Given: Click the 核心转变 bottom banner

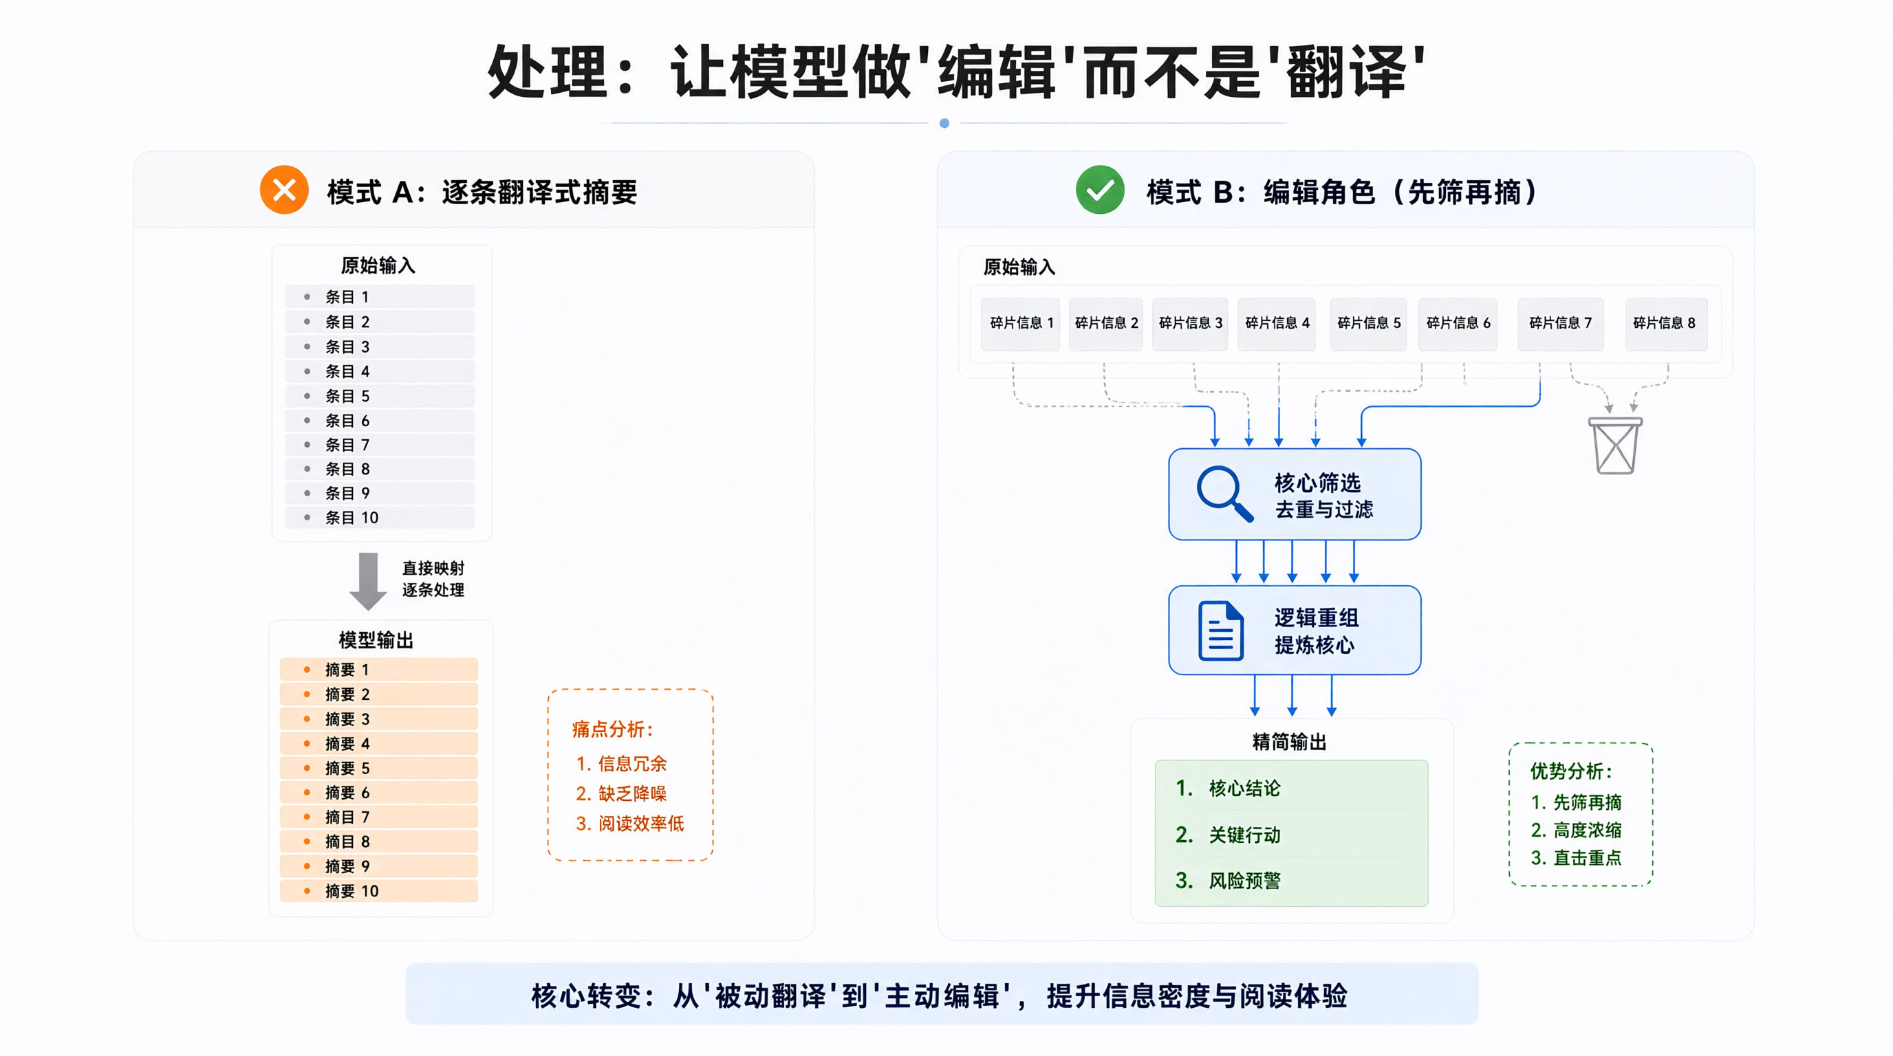Looking at the screenshot, I should 942,994.
